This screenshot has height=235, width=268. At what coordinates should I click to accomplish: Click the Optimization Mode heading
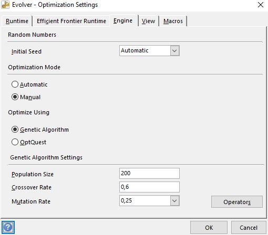[x=34, y=67]
